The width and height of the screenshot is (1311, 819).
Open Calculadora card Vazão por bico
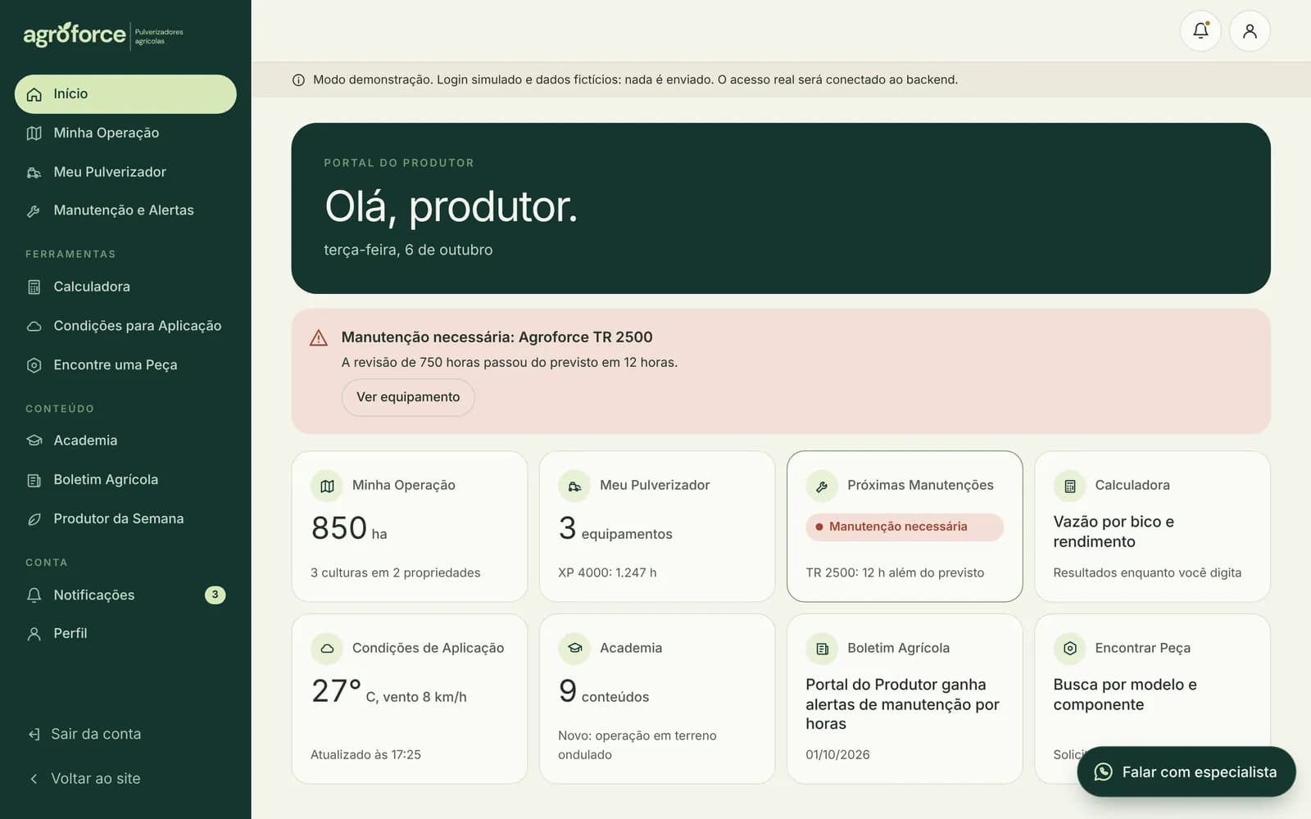1152,527
